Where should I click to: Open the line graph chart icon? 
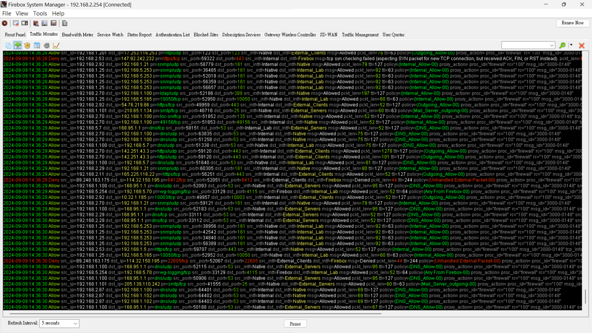pos(56,45)
